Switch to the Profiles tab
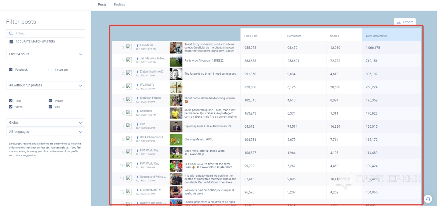Viewport: 437px width, 206px height. [119, 5]
